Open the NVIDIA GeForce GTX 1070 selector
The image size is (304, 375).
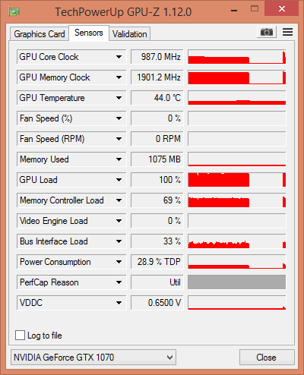(93, 358)
